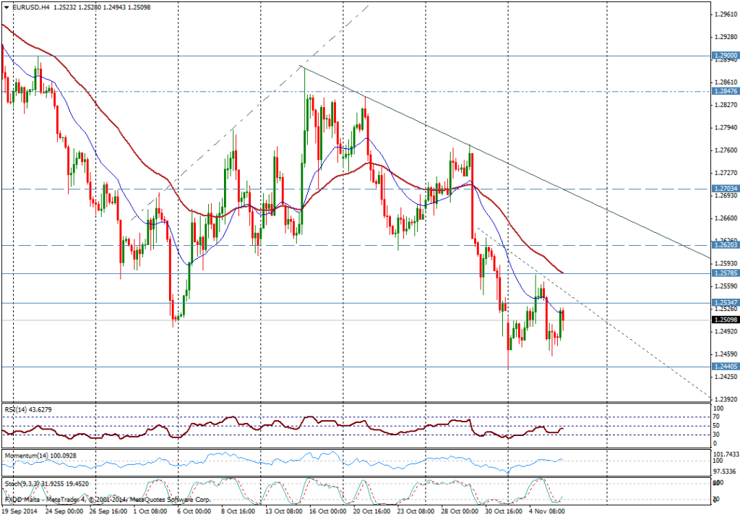Select the 4 Nov 08:00 time marker

point(547,510)
